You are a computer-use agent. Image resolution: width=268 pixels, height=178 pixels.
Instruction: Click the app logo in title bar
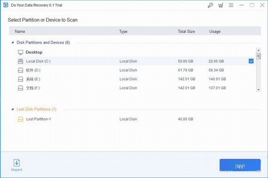click(x=6, y=5)
